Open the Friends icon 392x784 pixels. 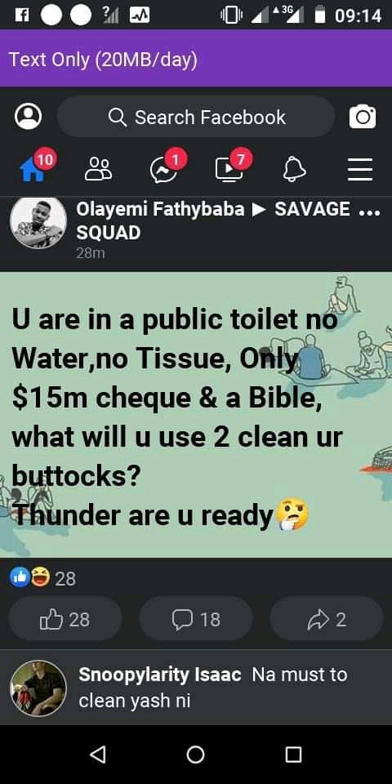click(99, 170)
